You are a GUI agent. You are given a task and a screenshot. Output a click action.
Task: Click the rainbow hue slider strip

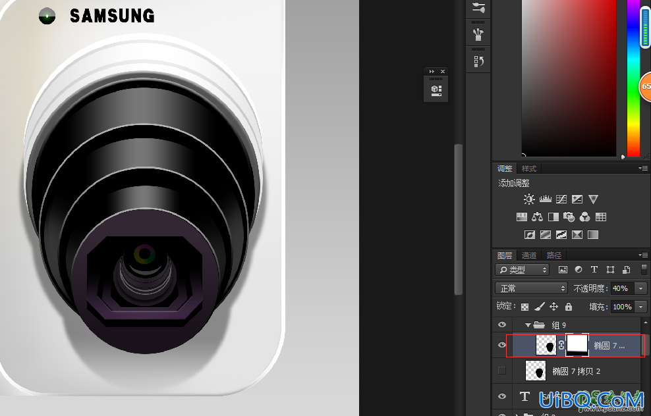[x=633, y=78]
